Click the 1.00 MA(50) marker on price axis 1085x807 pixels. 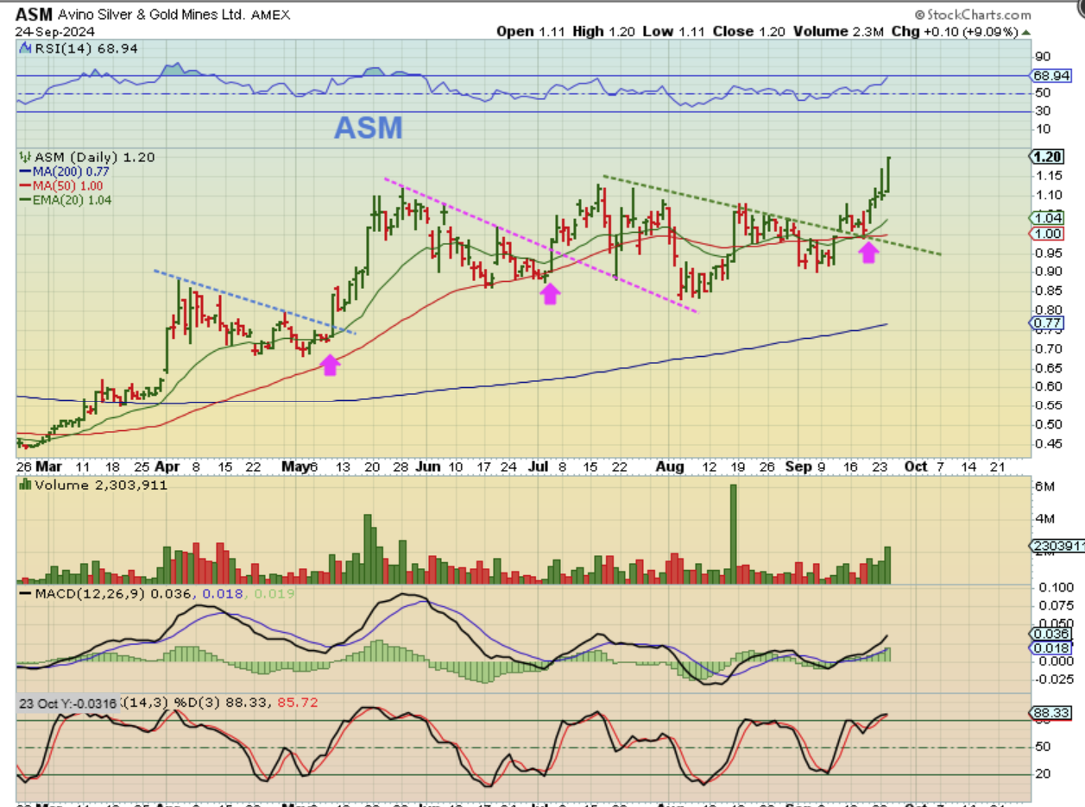point(1046,235)
